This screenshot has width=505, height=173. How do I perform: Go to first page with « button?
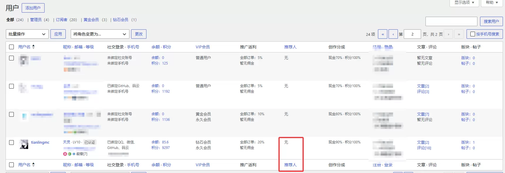[383, 34]
